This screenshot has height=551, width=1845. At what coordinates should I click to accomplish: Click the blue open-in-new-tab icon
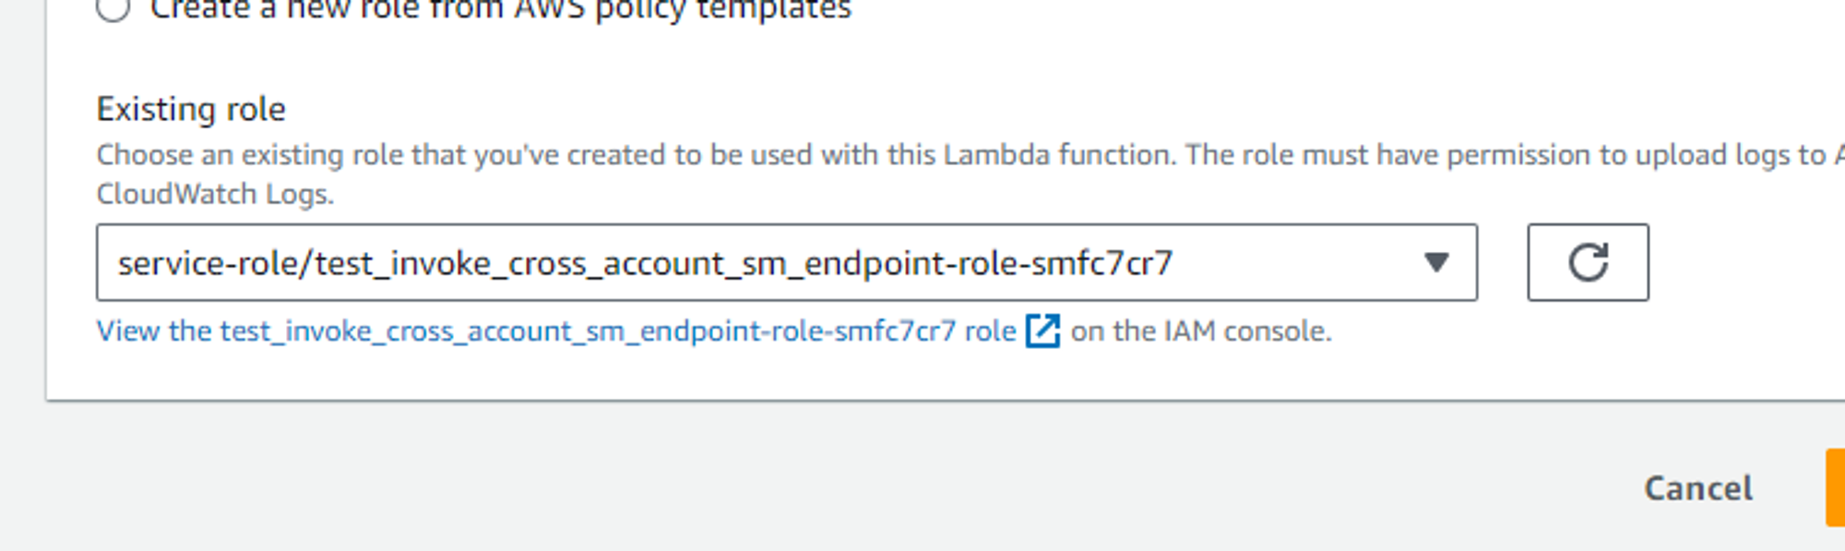pos(1043,330)
